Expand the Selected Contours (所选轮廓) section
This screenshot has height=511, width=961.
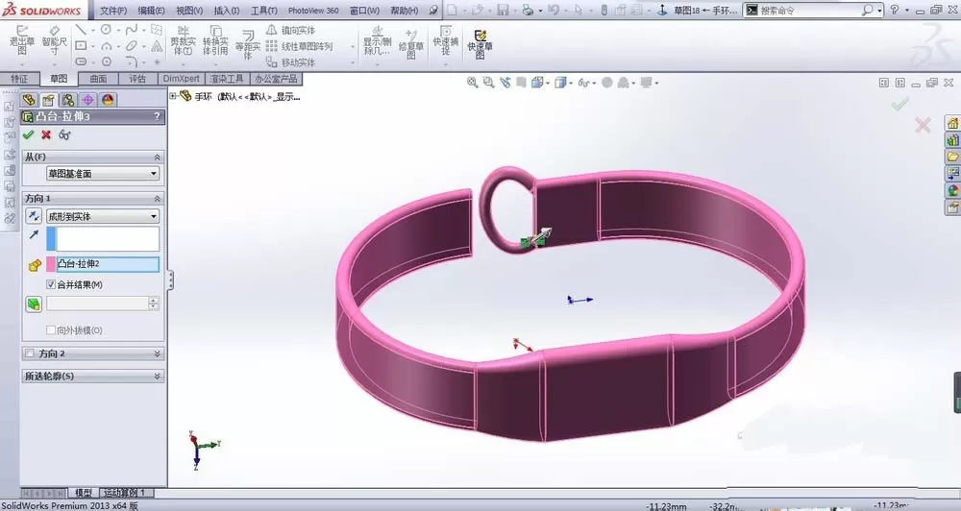coord(93,377)
